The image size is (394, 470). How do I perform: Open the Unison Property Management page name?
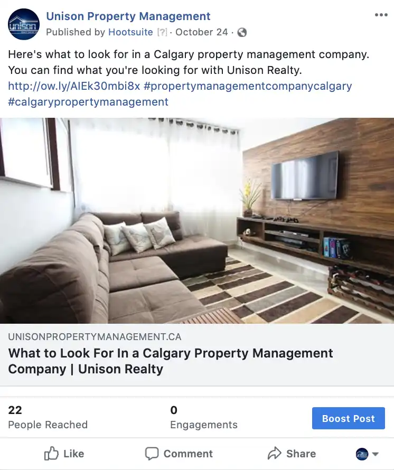[128, 16]
